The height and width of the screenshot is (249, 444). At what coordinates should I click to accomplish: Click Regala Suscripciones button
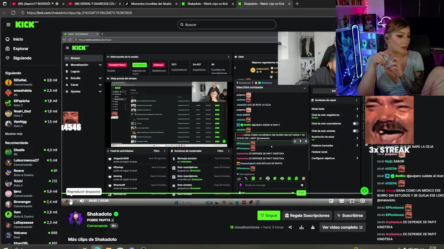(x=307, y=215)
